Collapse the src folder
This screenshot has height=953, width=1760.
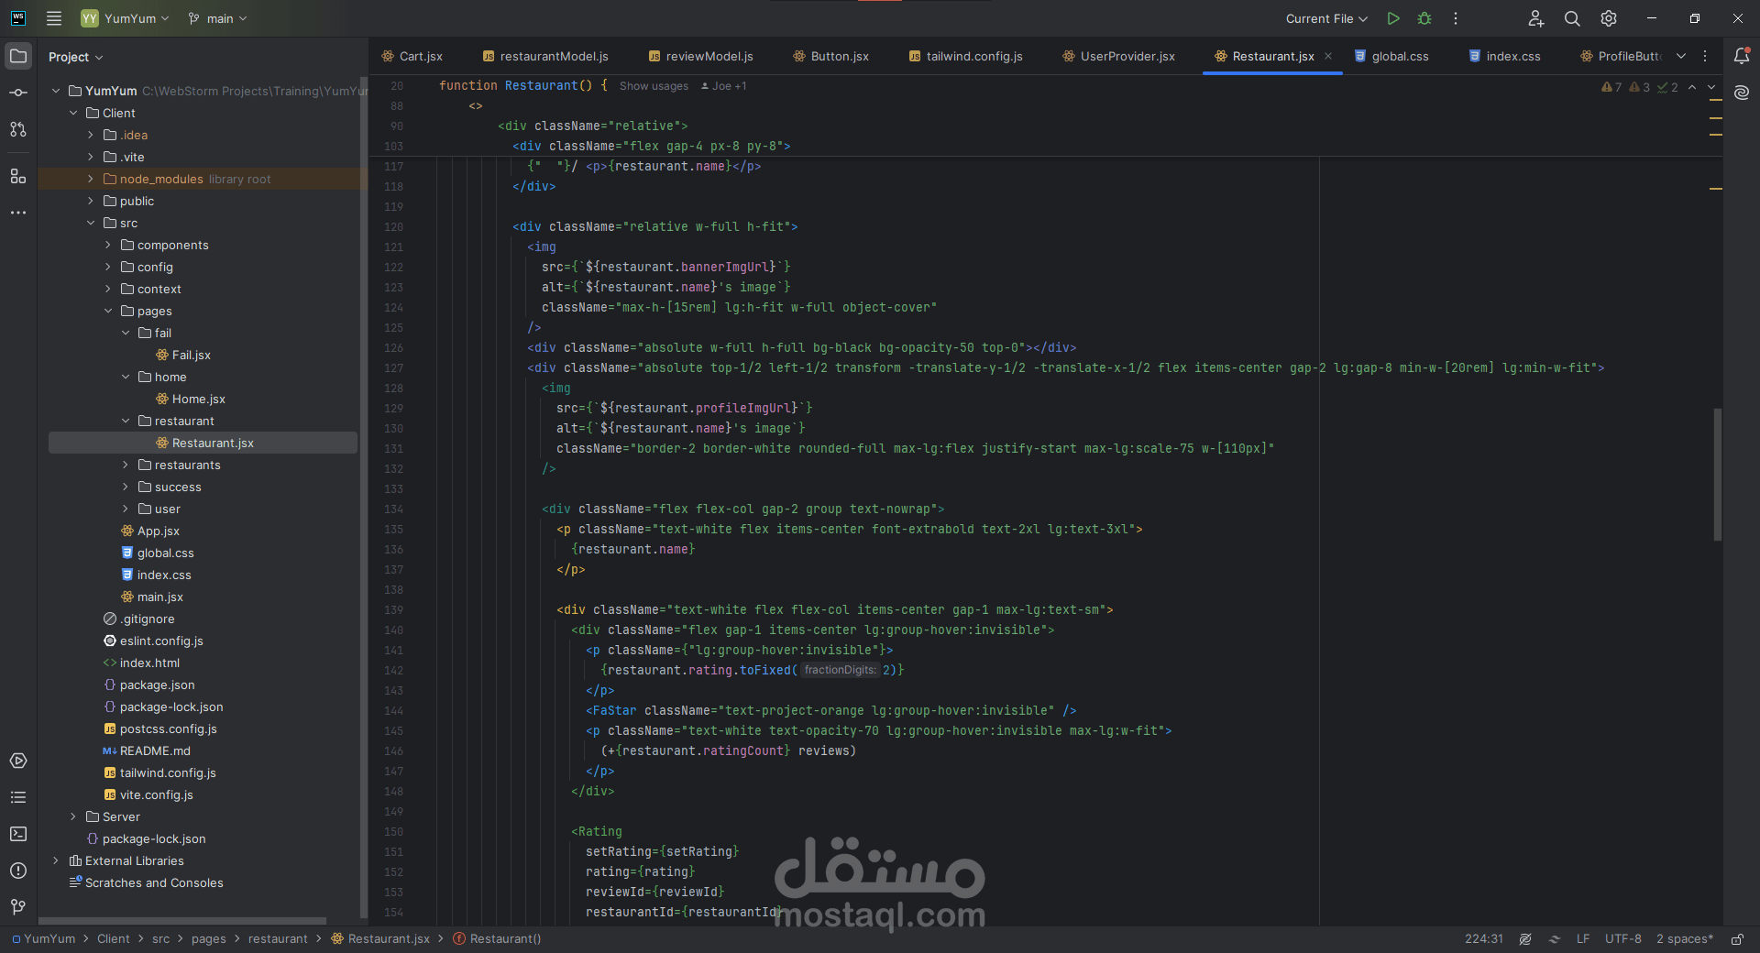click(x=91, y=223)
